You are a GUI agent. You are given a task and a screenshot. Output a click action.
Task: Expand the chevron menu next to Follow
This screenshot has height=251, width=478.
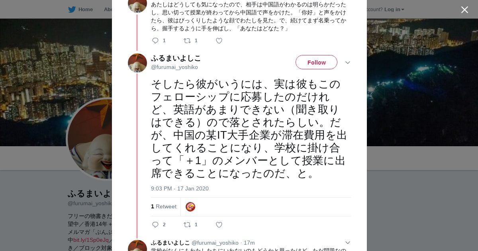(347, 63)
